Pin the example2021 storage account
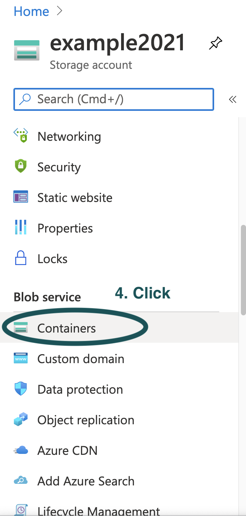Viewport: 246px width, 516px height. coord(215,43)
